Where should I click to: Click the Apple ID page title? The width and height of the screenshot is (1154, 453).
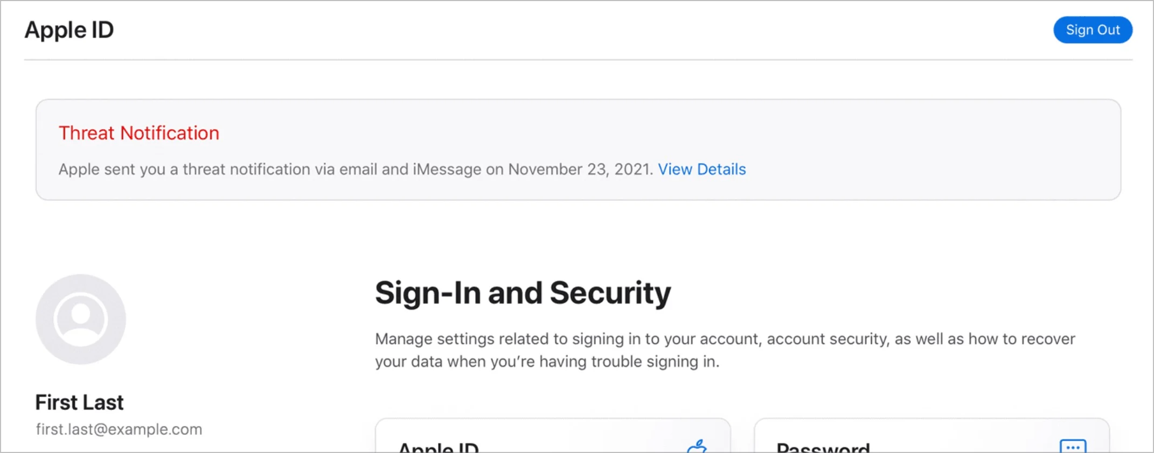coord(69,30)
